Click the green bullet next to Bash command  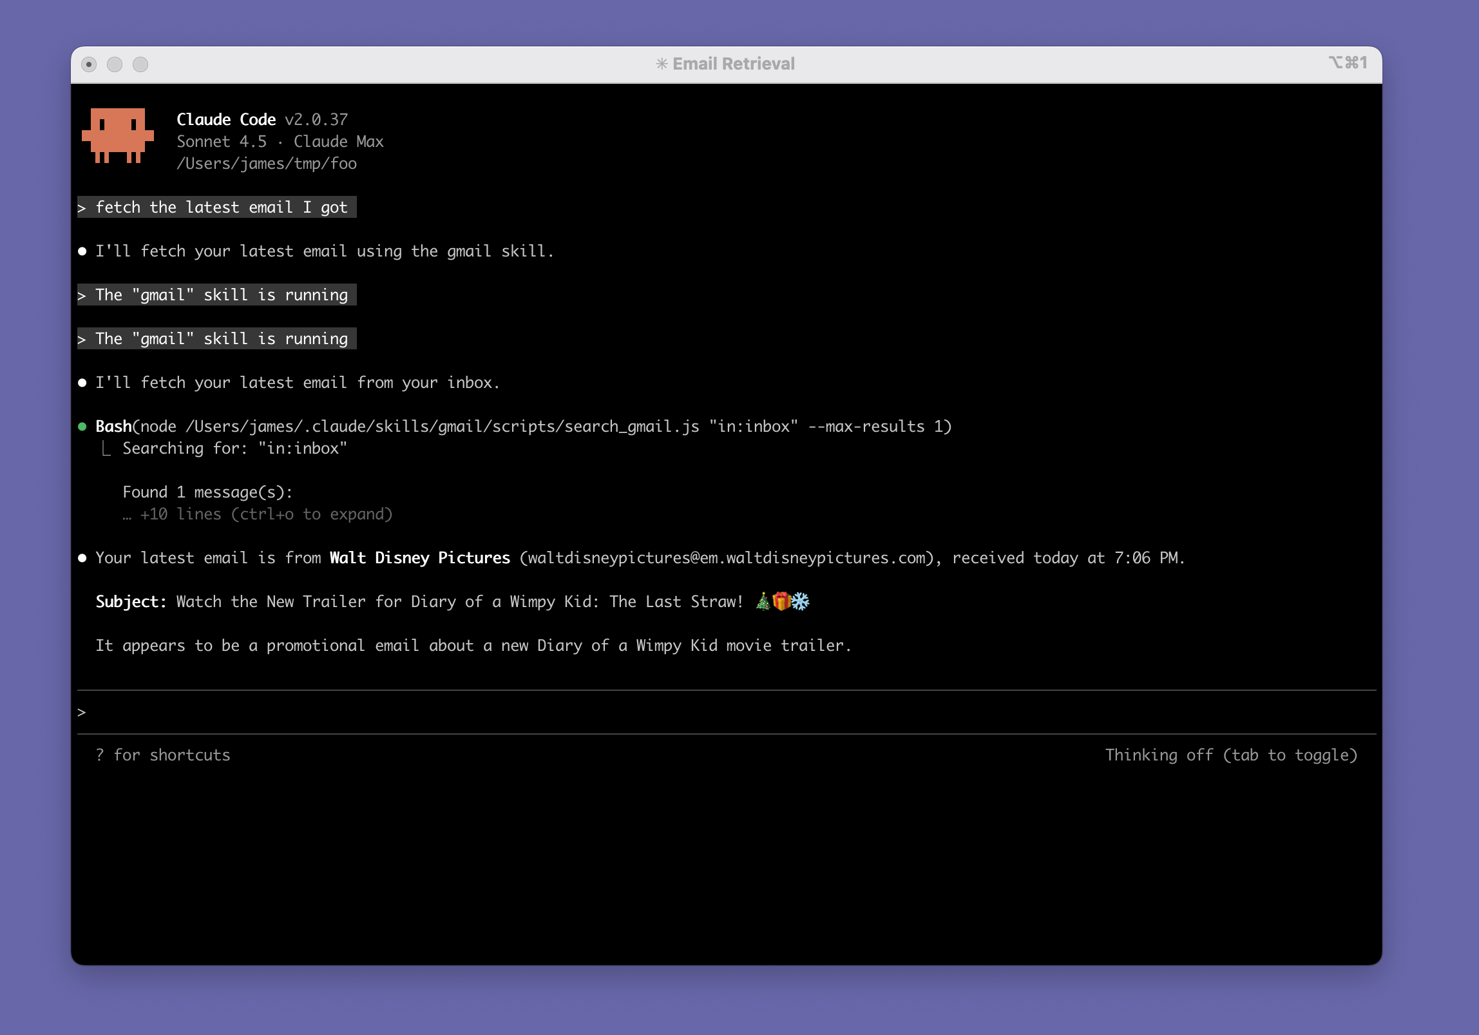82,427
